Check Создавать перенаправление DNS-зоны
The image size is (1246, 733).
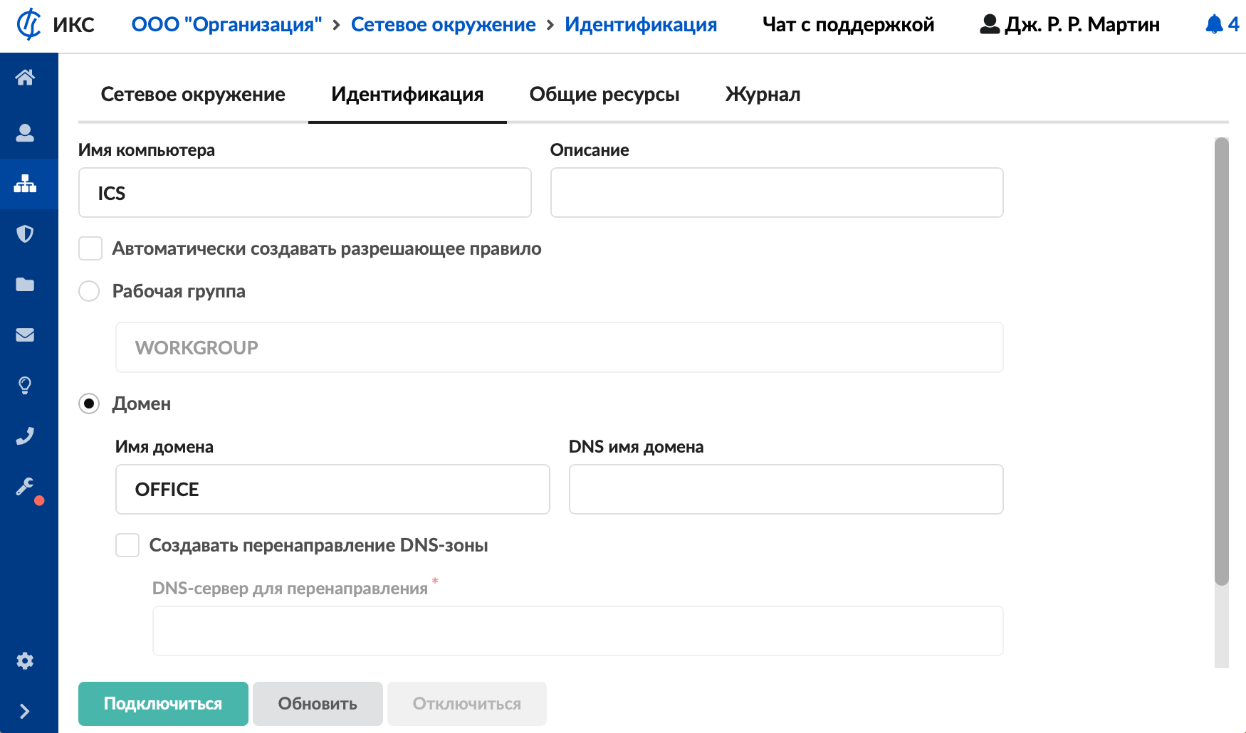(x=127, y=546)
